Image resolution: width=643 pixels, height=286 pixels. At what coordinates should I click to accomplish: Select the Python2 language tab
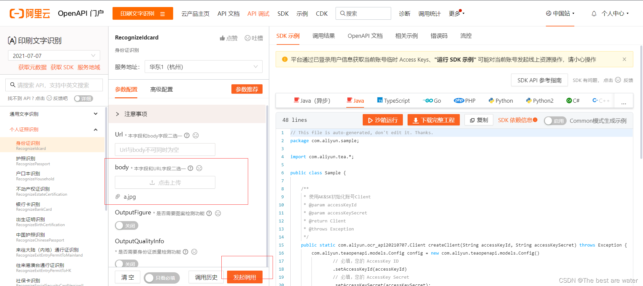pos(540,101)
